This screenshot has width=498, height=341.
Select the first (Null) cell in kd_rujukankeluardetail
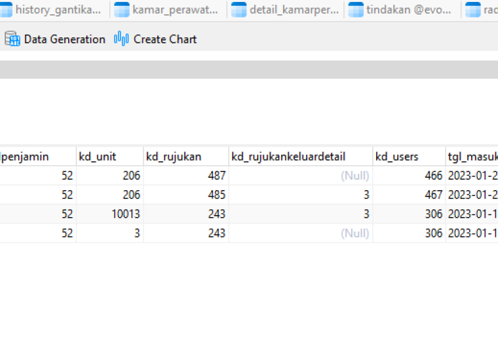[x=301, y=176]
